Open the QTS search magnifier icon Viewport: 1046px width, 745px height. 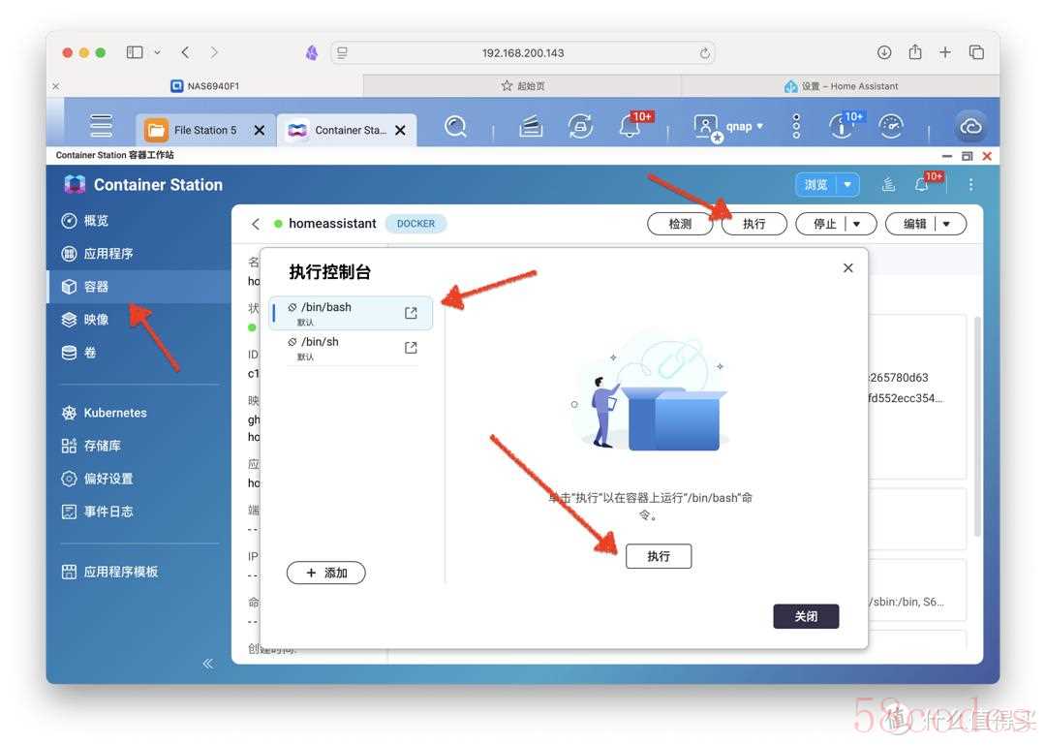(x=455, y=126)
